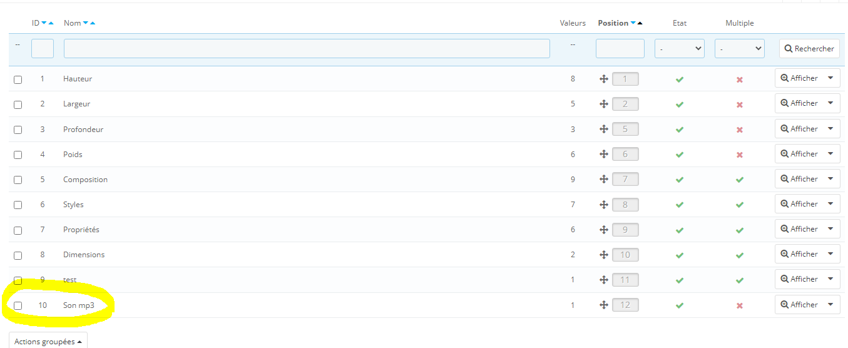Image resolution: width=848 pixels, height=348 pixels.
Task: Toggle the red Multiple cross for Son mp3
Action: (740, 305)
